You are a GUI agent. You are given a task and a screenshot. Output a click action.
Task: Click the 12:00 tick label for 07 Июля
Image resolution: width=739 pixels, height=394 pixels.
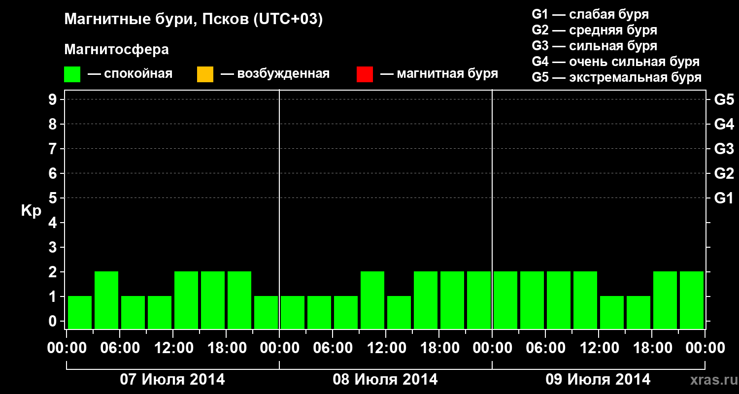click(x=173, y=348)
